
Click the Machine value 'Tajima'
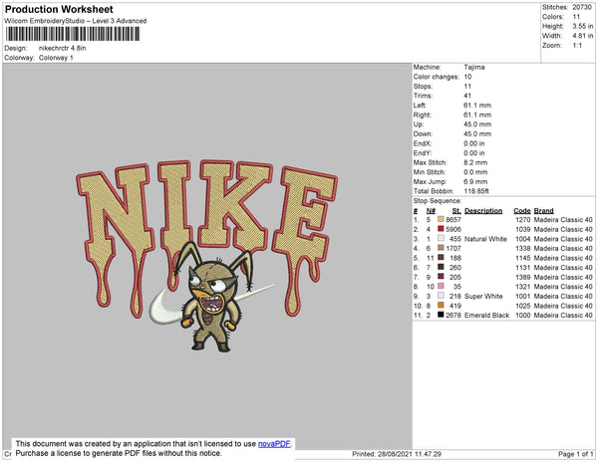pyautogui.click(x=474, y=67)
